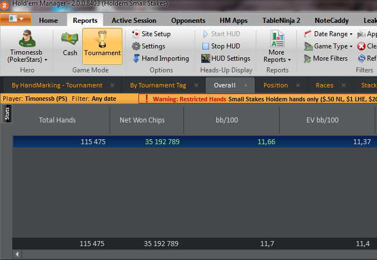Open the NoteCaddy tab

(x=331, y=21)
